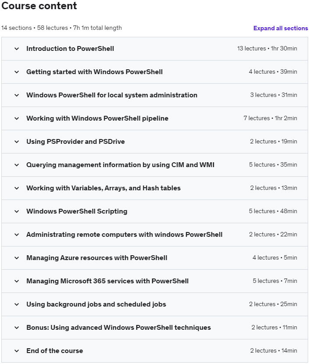Click Expand all sections link
309x364 pixels.
point(281,29)
